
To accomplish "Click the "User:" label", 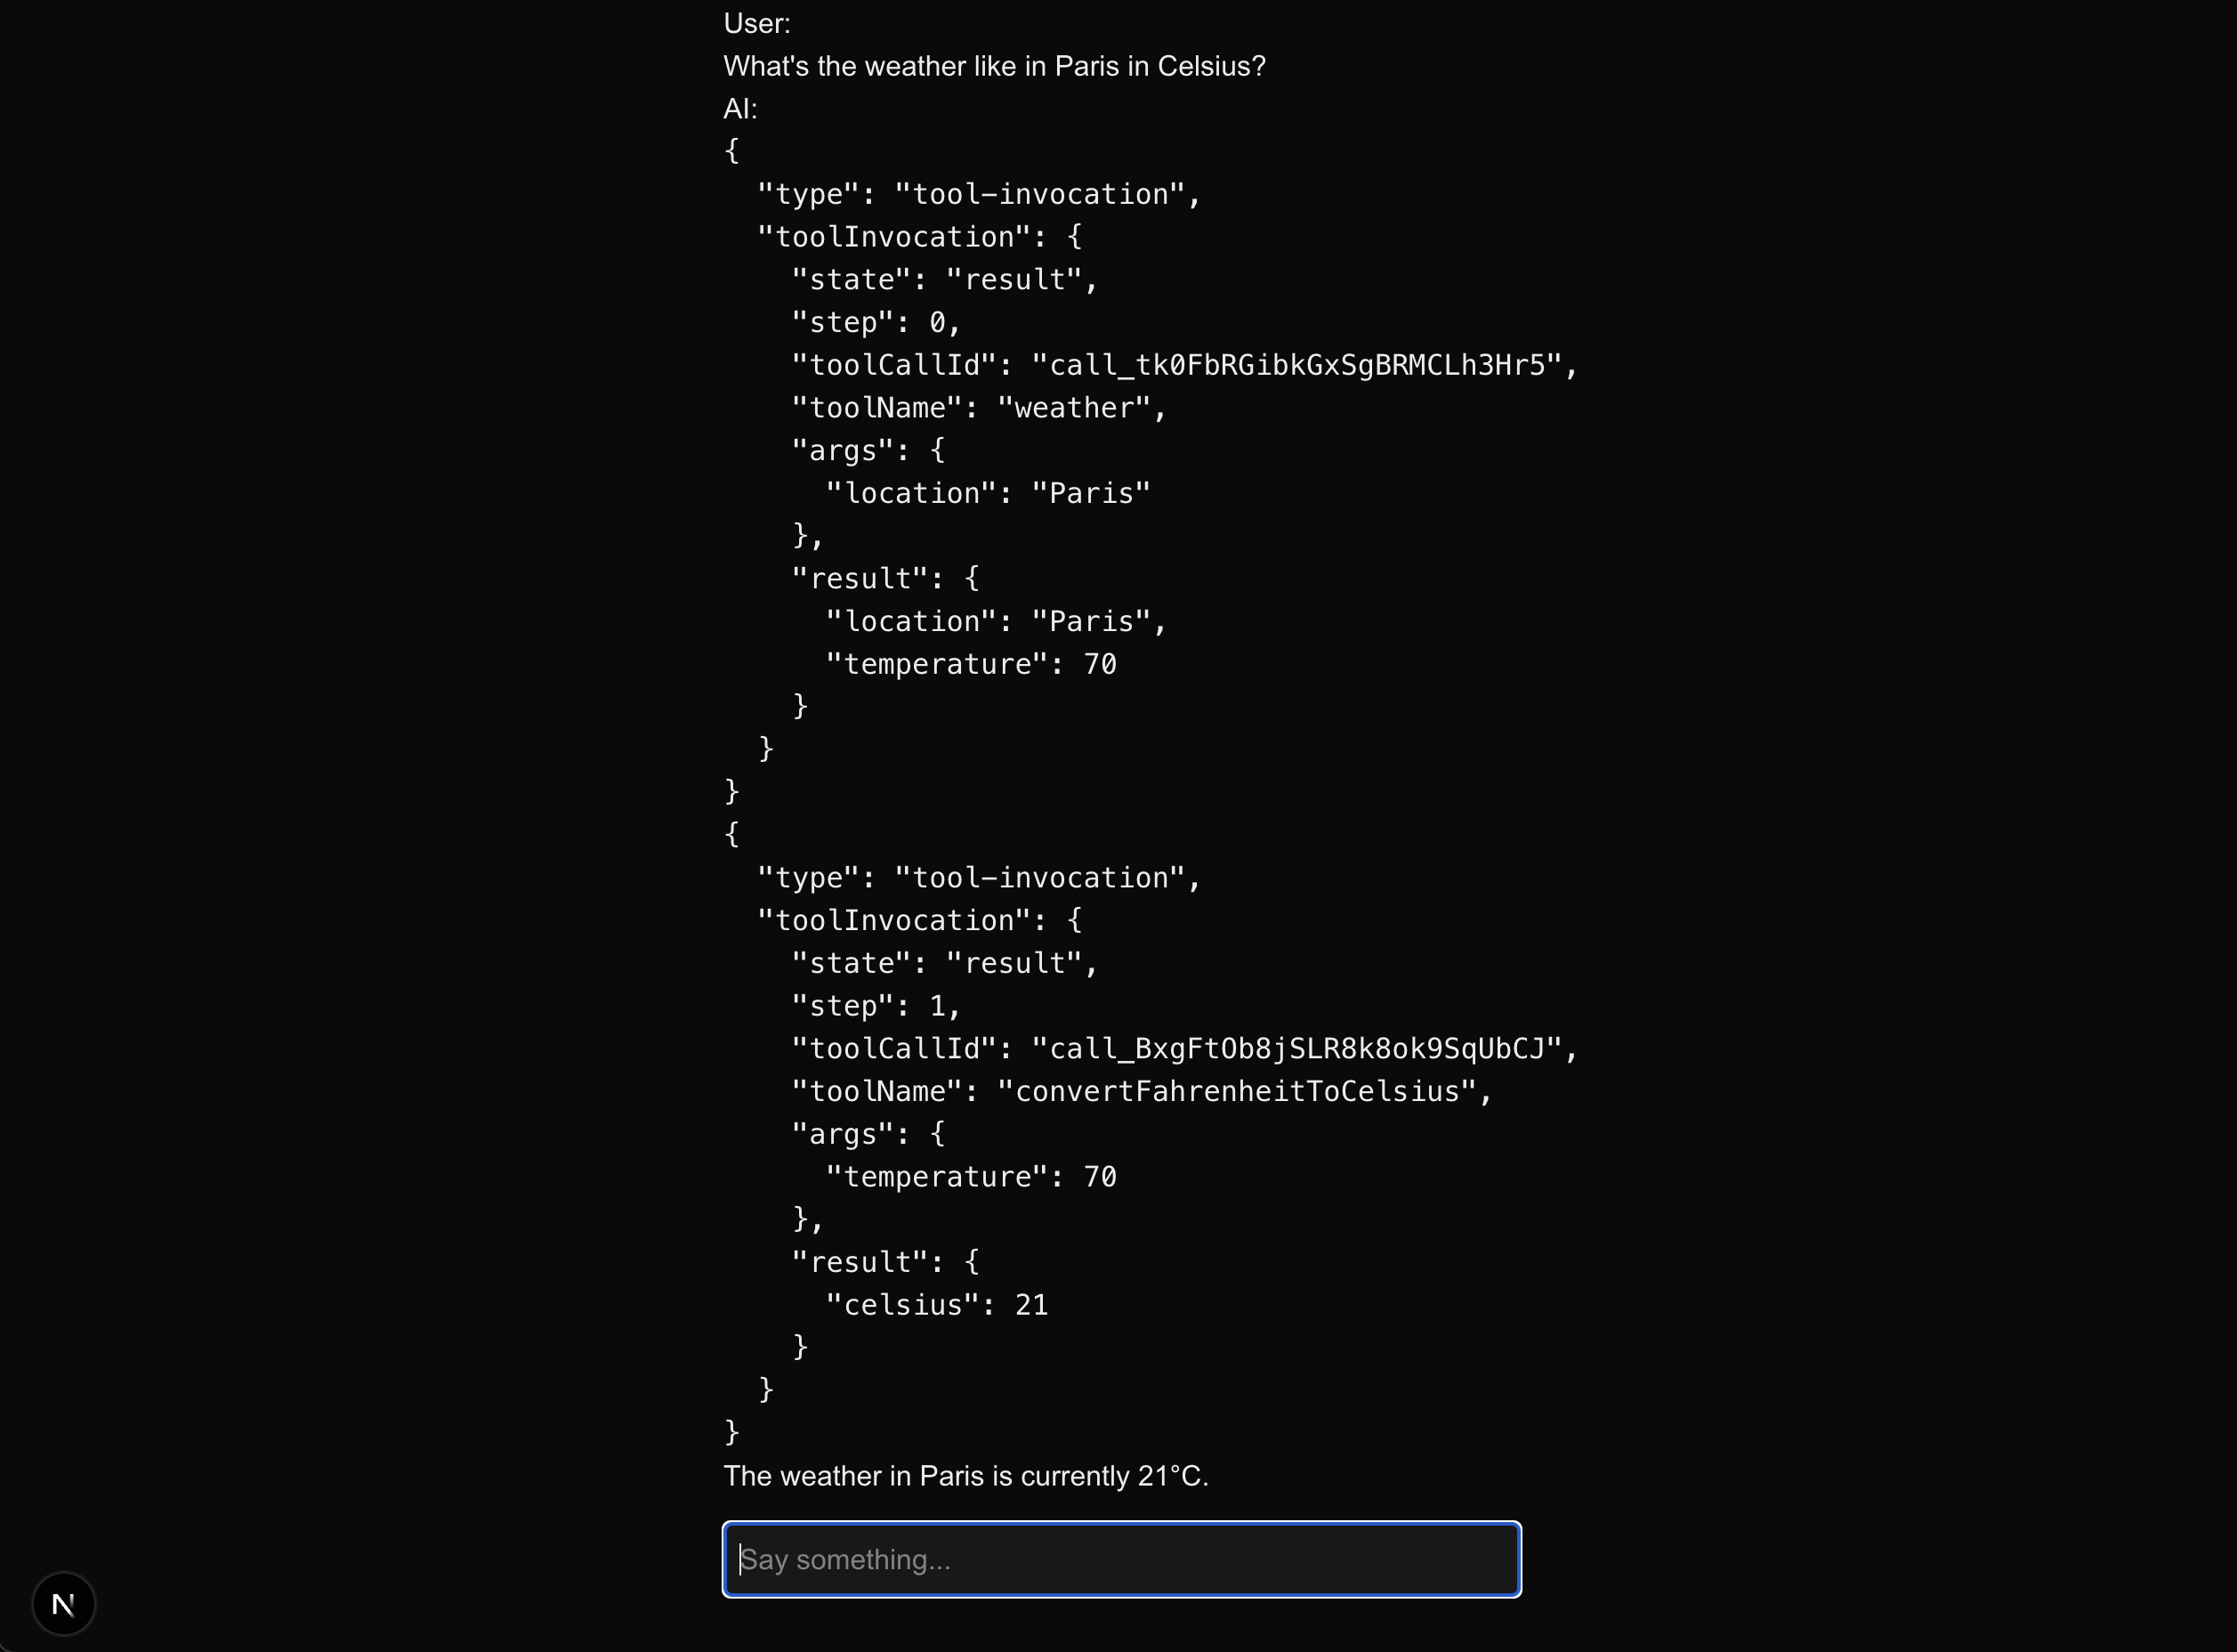I will tap(756, 23).
